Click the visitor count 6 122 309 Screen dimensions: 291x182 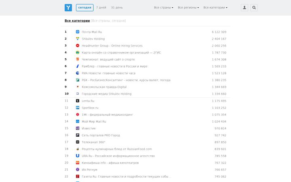[219, 32]
